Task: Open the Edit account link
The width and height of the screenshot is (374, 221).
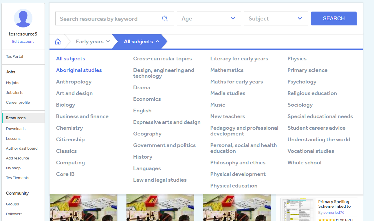Action: coord(23,41)
